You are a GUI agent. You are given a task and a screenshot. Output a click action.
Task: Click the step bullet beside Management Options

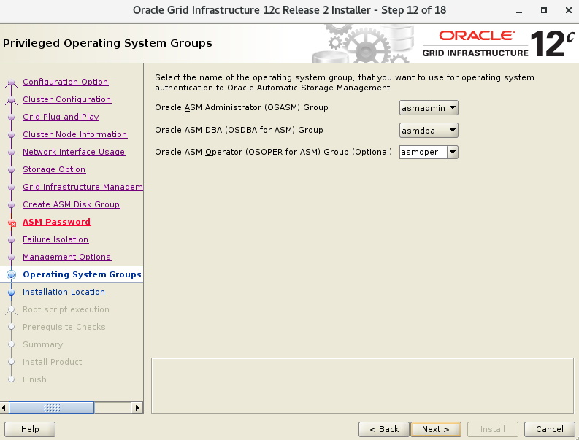(x=12, y=258)
